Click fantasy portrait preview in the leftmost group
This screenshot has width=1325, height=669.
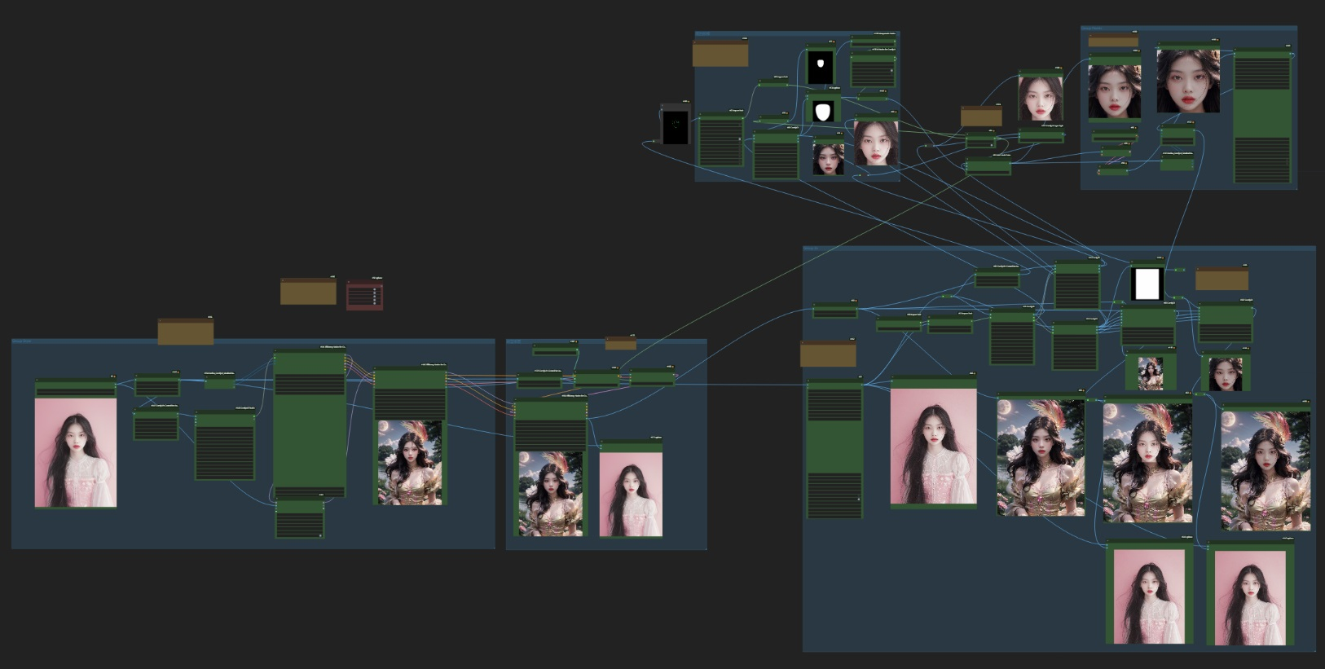tap(411, 462)
